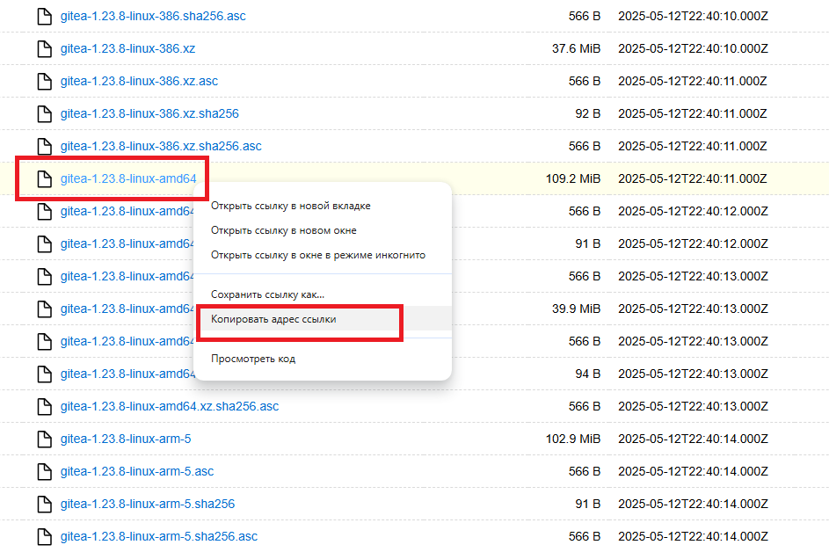This screenshot has height=552, width=829.
Task: Click the "566 B" size in the gitea-1.23.8-linux-amd64.xz.sha256.asc row
Action: 585,407
